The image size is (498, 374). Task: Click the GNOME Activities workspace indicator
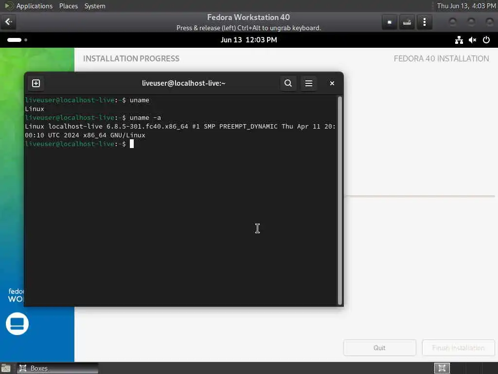pos(17,40)
